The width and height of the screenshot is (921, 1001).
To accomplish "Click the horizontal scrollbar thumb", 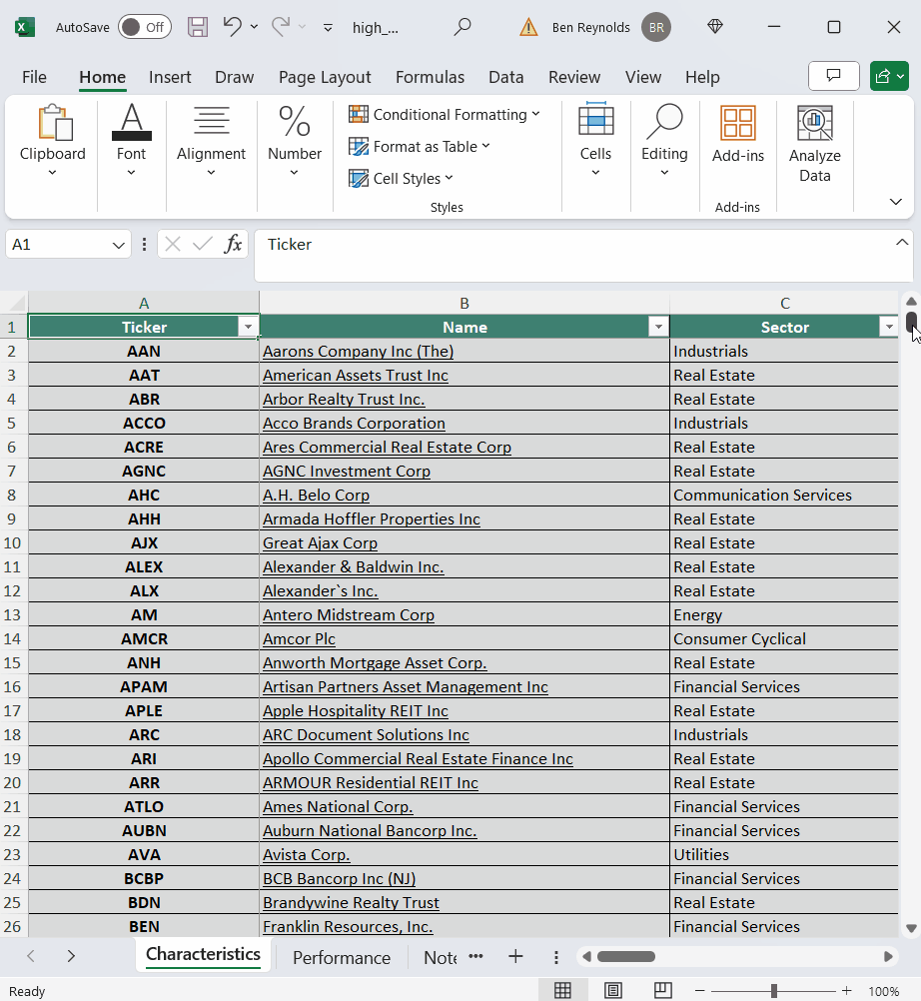I will [x=626, y=956].
